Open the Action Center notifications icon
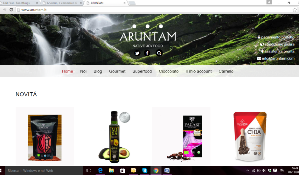This screenshot has width=299, height=175. (275, 171)
